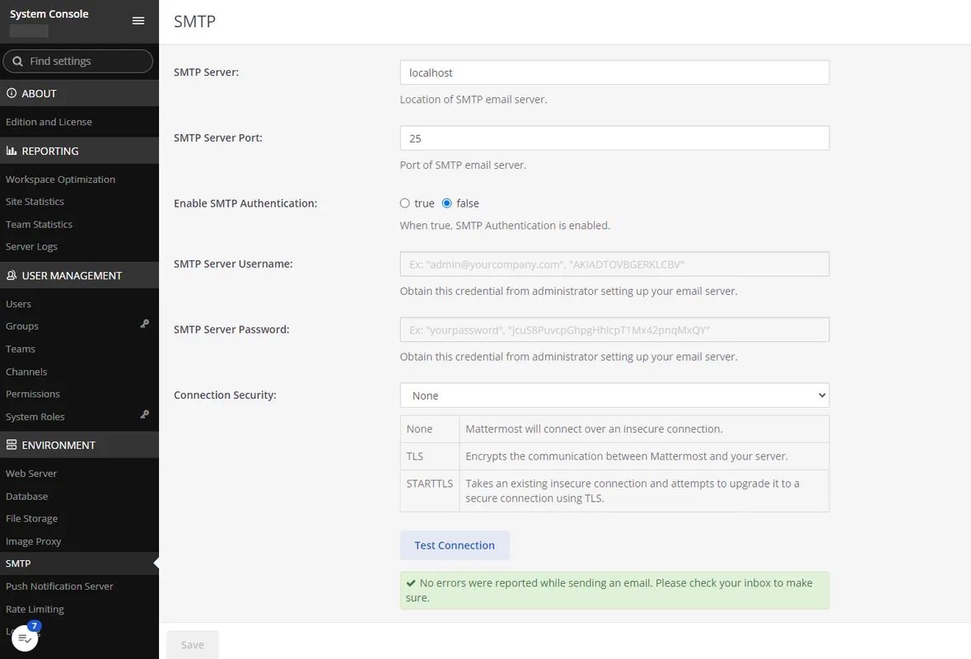Click the REPORTING section header

(79, 151)
